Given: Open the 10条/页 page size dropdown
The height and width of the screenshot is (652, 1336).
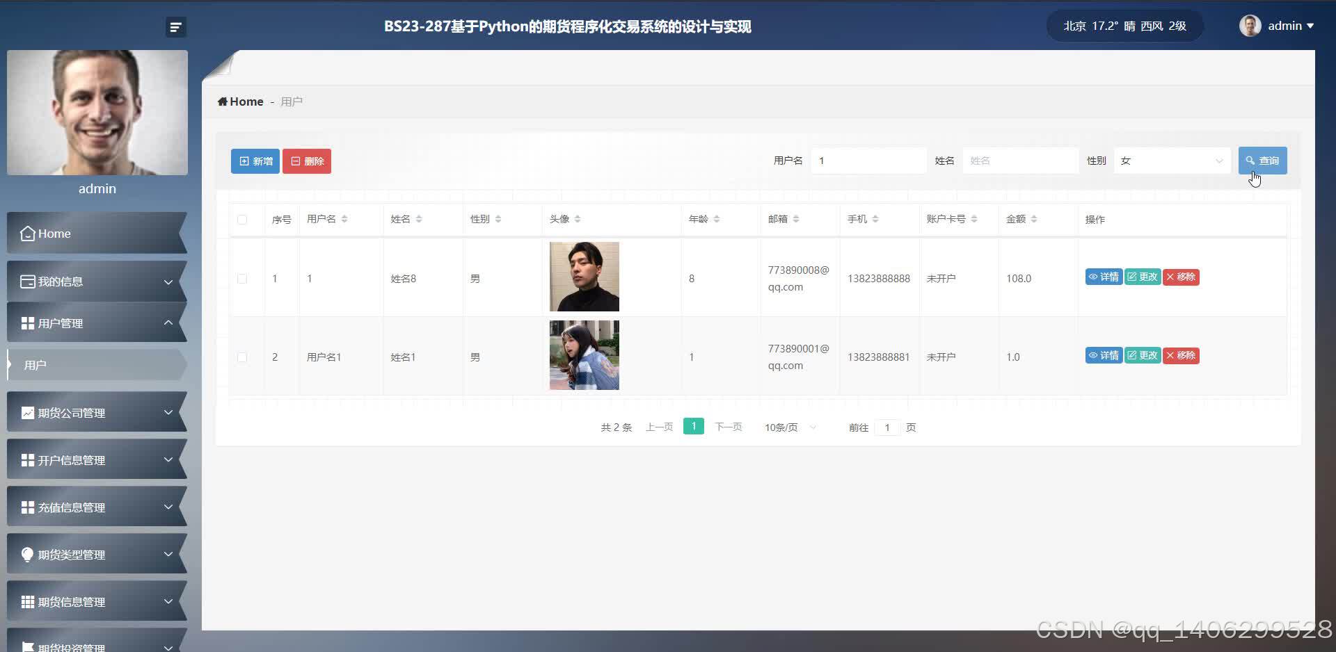Looking at the screenshot, I should coord(788,427).
